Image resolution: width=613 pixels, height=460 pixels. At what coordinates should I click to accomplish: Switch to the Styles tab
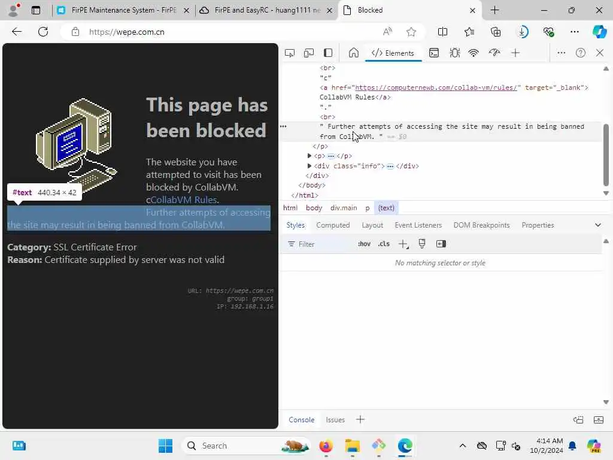296,225
